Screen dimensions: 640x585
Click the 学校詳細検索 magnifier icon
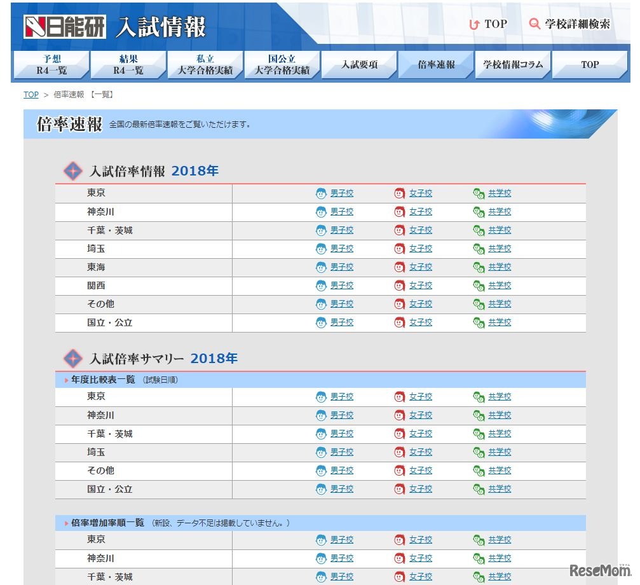(533, 24)
